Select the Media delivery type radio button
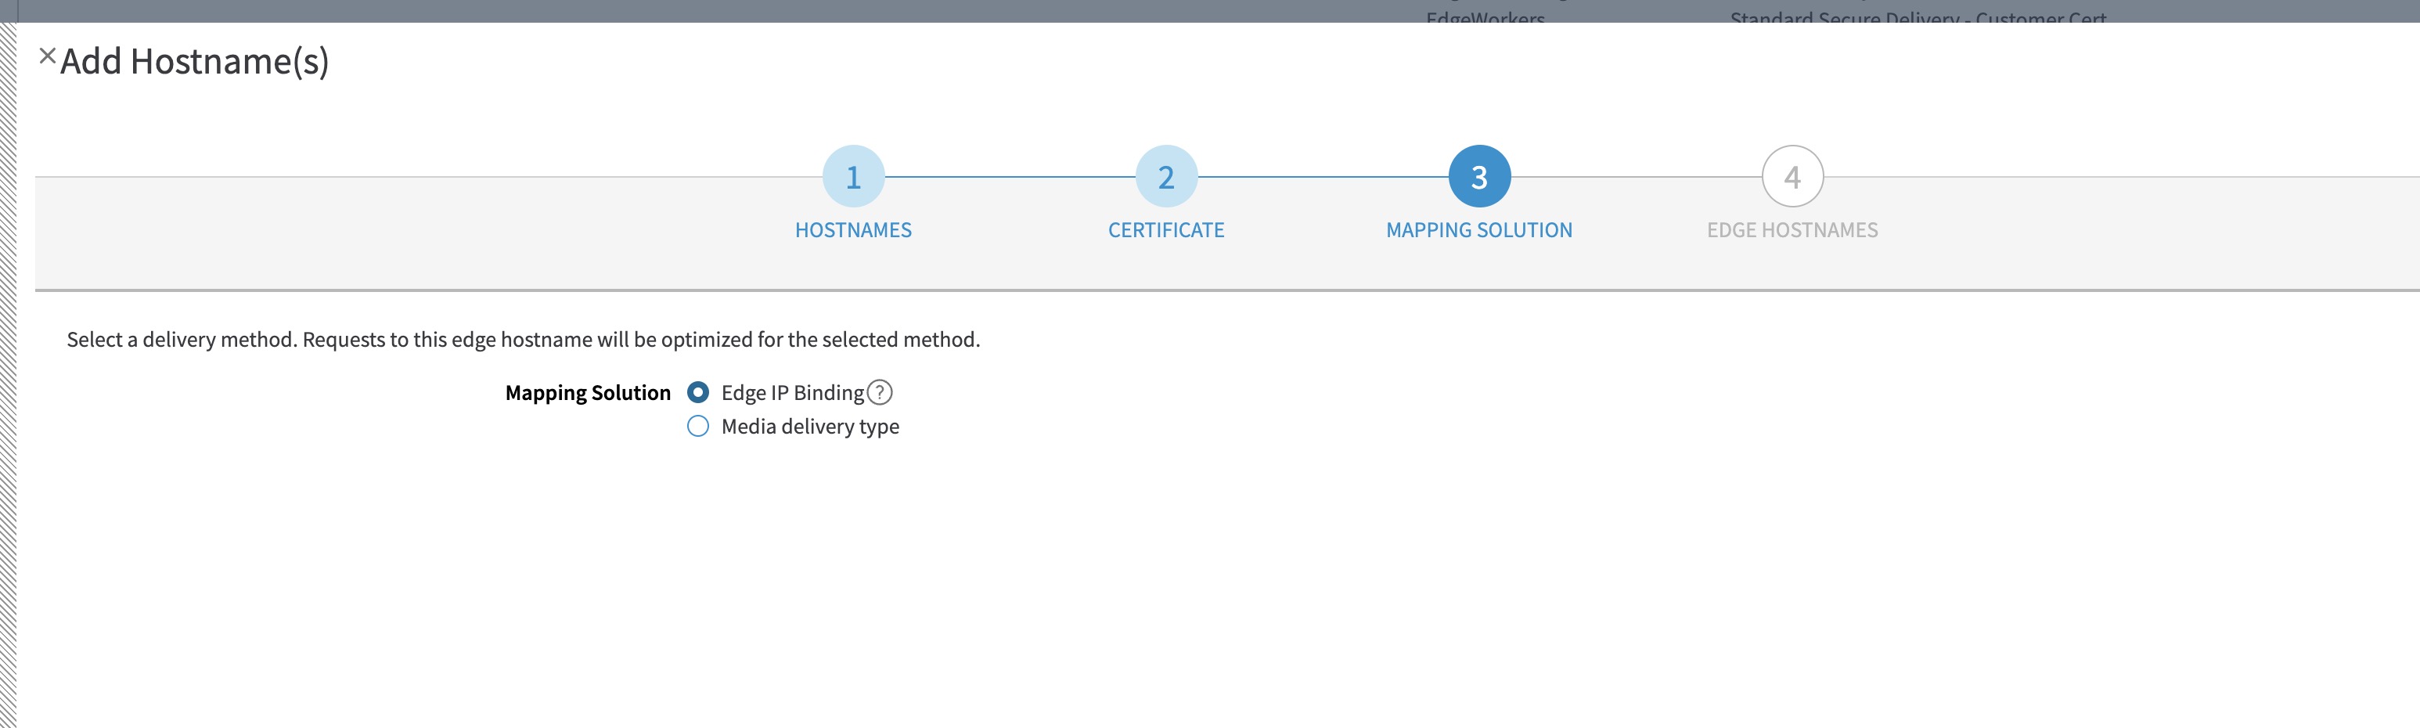Screen dimensions: 2420x728 pos(698,427)
